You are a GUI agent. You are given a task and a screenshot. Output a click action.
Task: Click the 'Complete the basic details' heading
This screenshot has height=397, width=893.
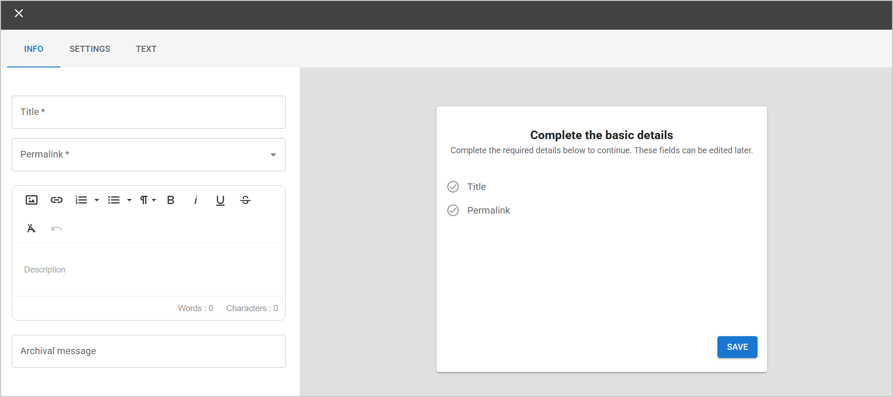click(602, 135)
